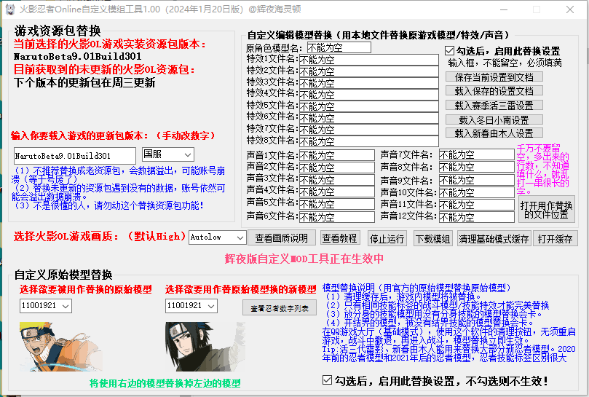Close the mod tool window
This screenshot has height=397, width=589.
(570, 9)
